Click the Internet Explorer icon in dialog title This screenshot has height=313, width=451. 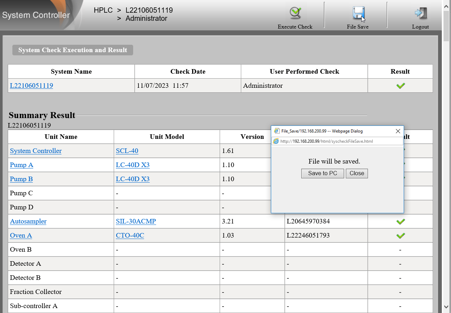coord(277,131)
